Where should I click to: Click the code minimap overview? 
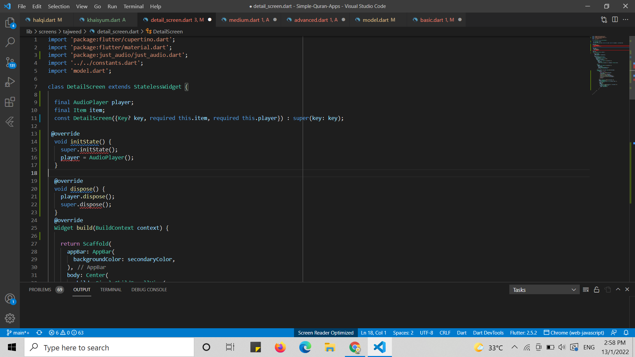pos(609,66)
